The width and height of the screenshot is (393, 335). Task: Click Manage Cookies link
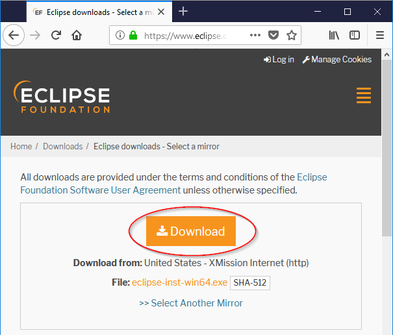coord(336,59)
